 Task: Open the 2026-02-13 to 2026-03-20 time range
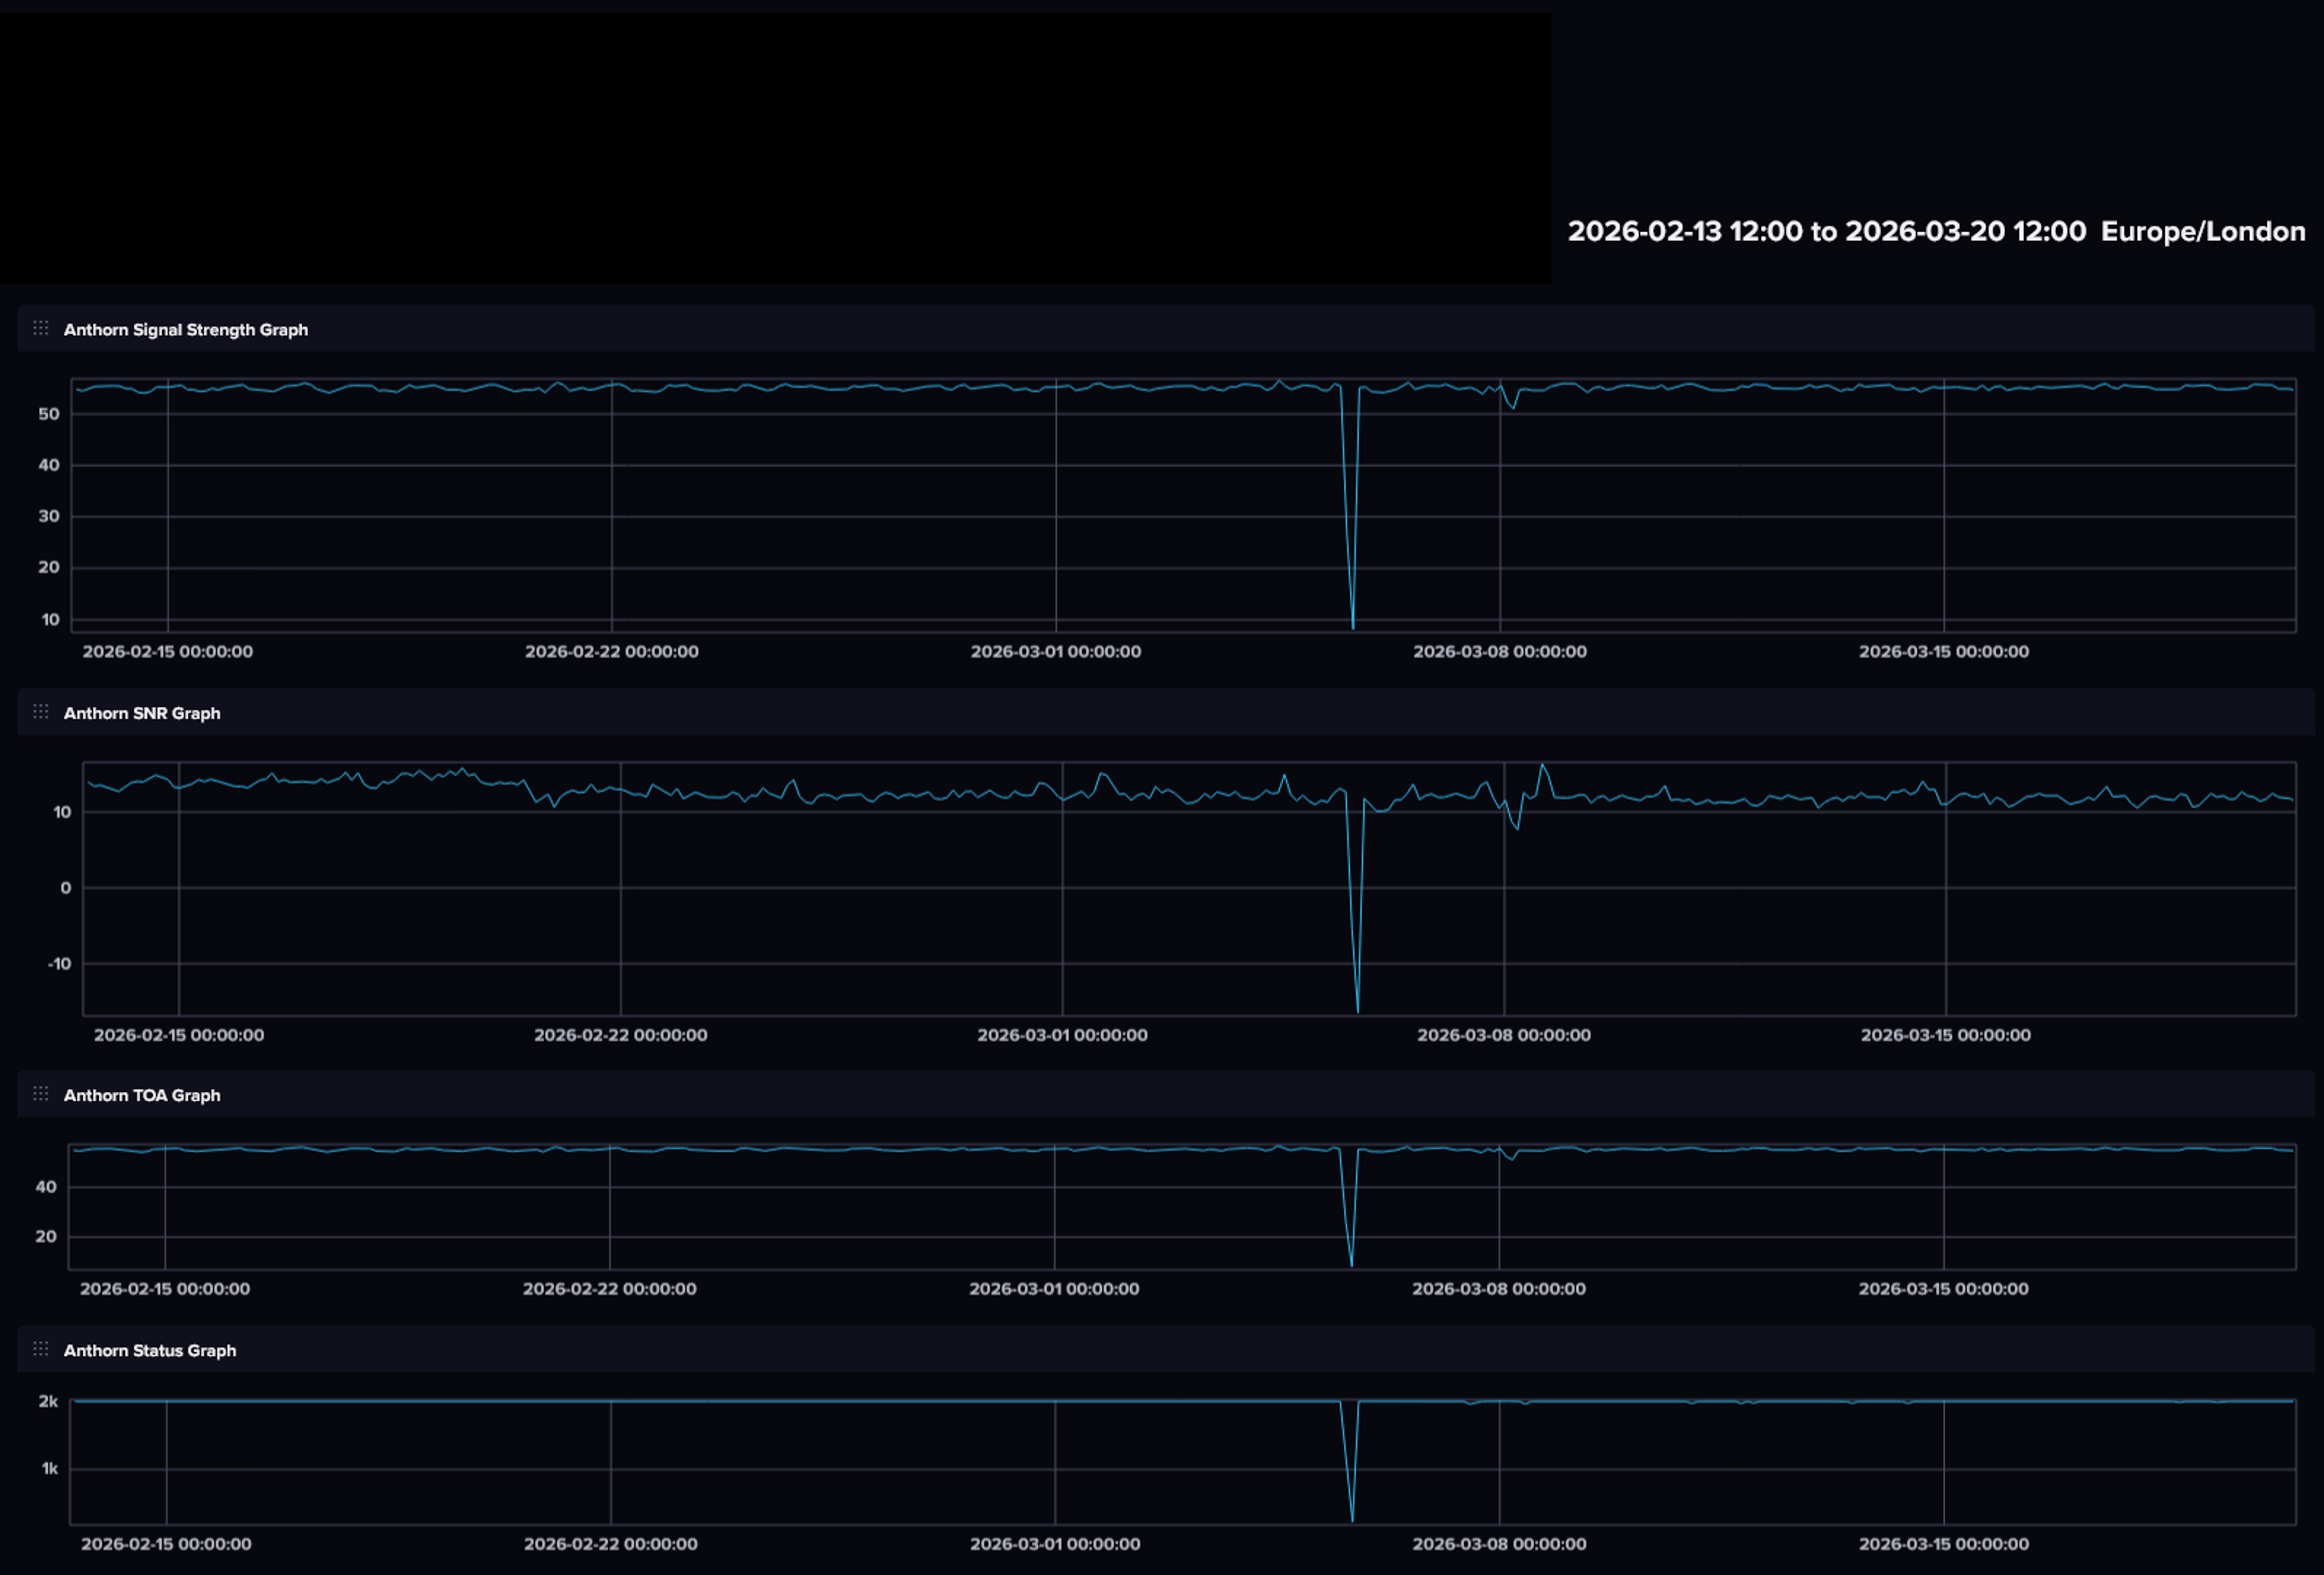click(x=1826, y=231)
